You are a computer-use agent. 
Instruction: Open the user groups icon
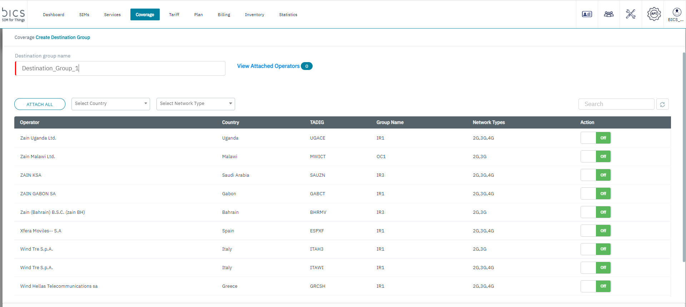pos(608,14)
